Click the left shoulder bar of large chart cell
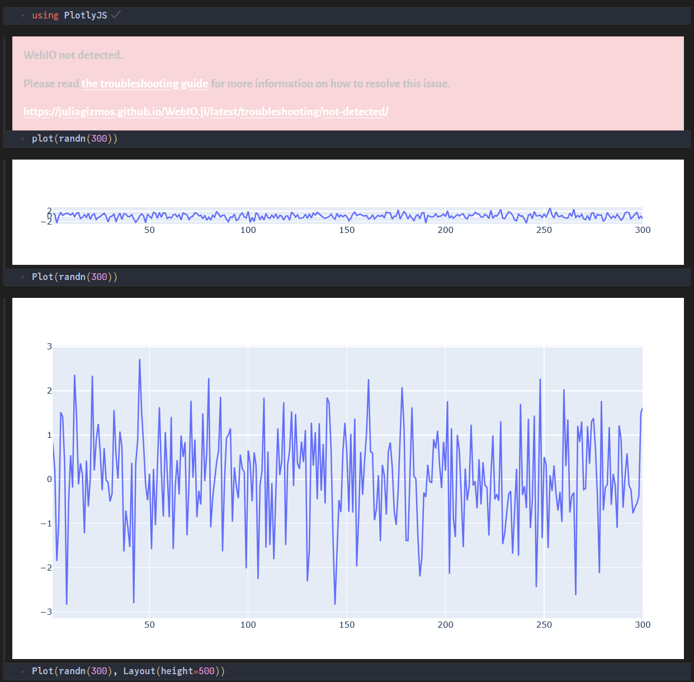 4,479
